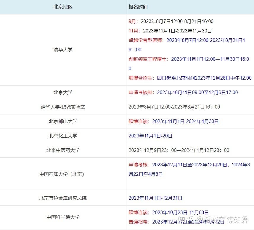The width and height of the screenshot is (254, 230).
Task: Click the date 2023年11月1日-12月31日
Action: click(x=155, y=198)
